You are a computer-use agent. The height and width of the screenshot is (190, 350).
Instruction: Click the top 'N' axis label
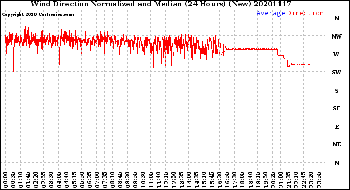pyautogui.click(x=337, y=19)
